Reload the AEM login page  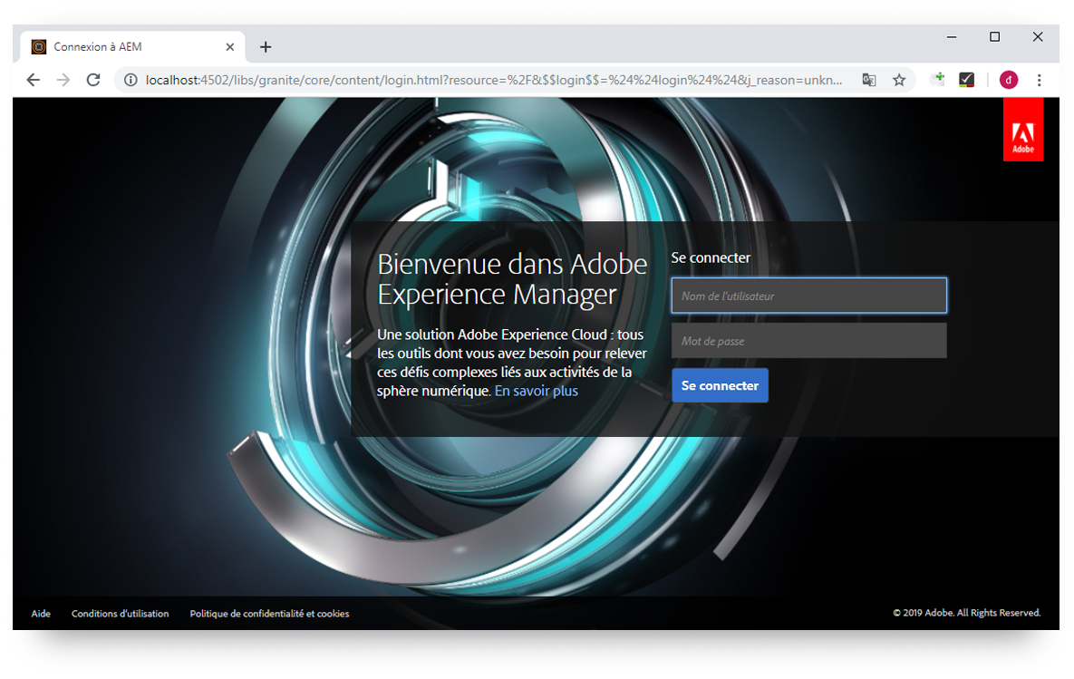click(93, 80)
